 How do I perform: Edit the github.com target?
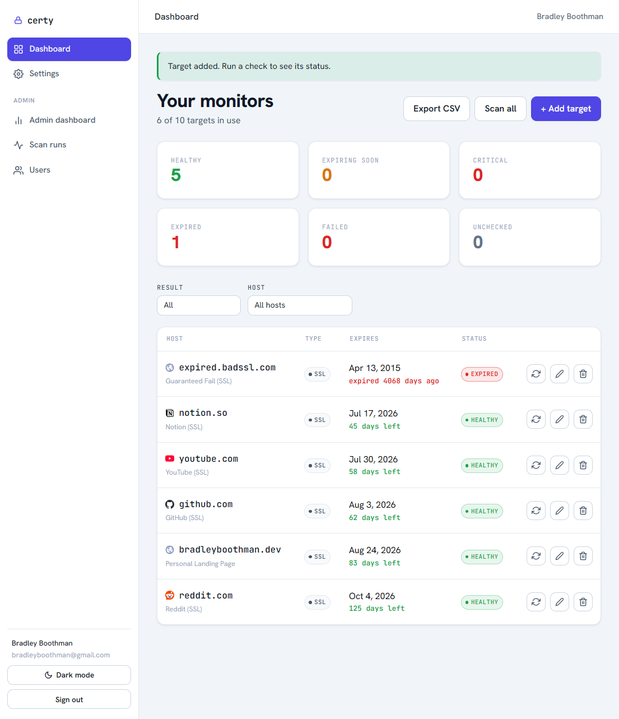pos(560,511)
